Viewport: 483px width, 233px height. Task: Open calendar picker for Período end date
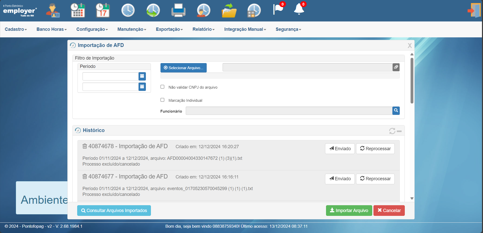tap(142, 87)
